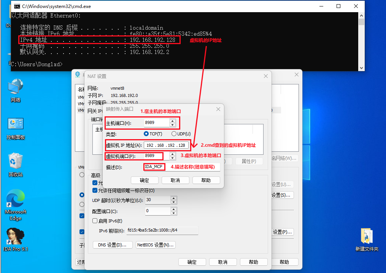Increase 主机端口(H) with up arrow
Image resolution: width=386 pixels, height=273 pixels.
click(173, 121)
